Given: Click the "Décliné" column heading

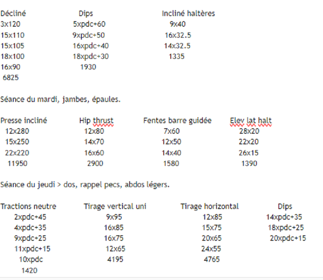Looking at the screenshot, I should (x=13, y=13).
